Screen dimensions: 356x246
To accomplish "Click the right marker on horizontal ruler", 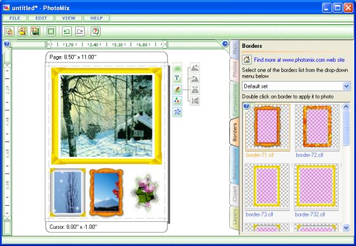I will pos(165,44).
